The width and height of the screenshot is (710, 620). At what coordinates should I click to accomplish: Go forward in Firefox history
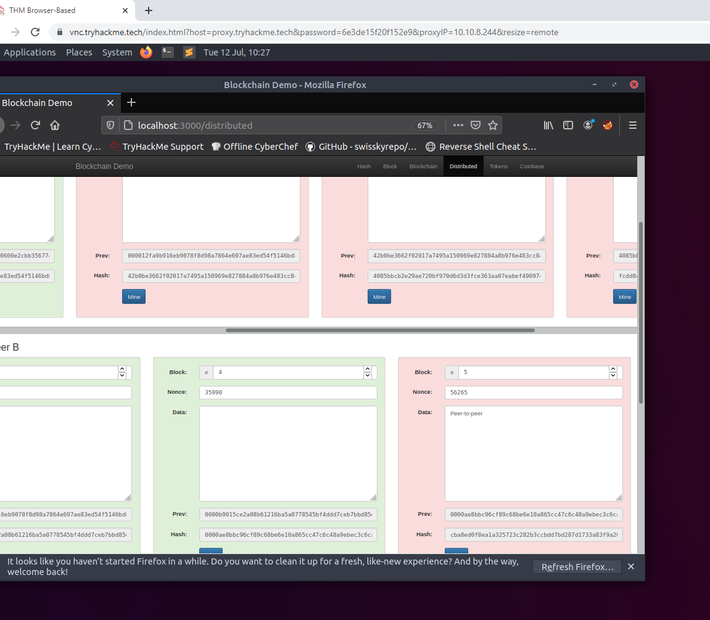point(16,125)
